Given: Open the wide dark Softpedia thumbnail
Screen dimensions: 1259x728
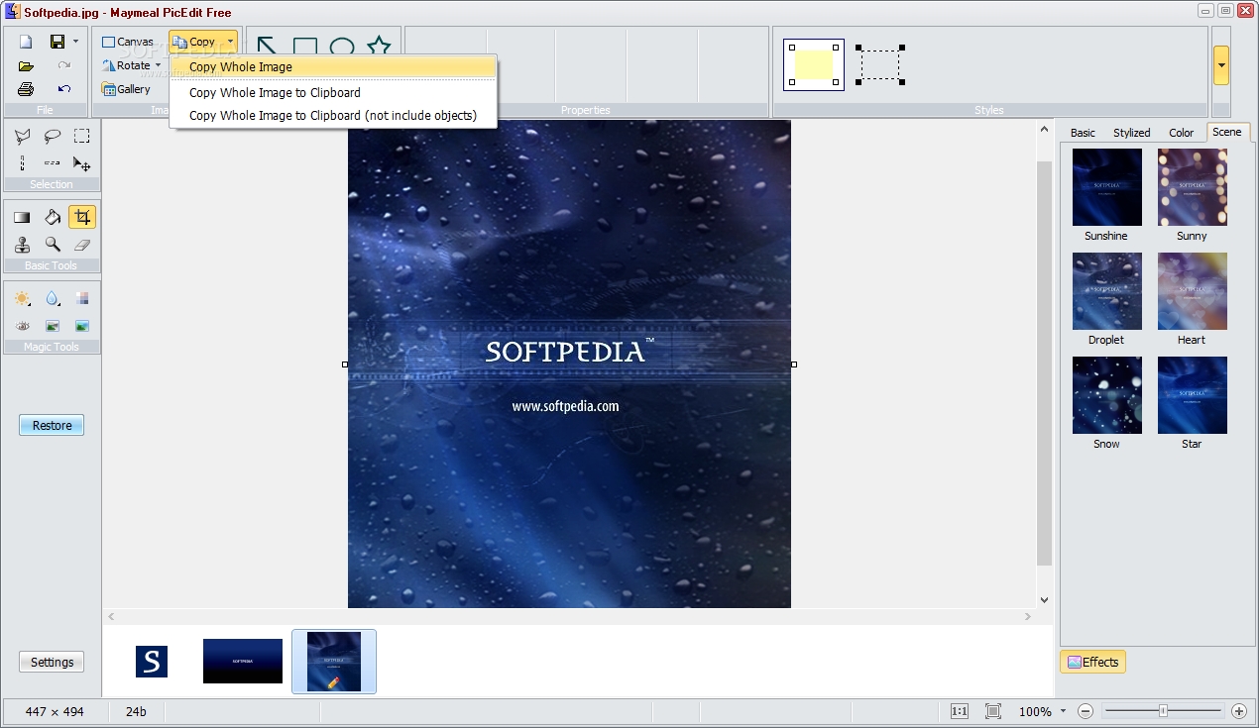Looking at the screenshot, I should pyautogui.click(x=243, y=661).
